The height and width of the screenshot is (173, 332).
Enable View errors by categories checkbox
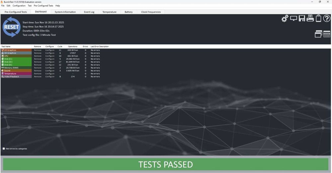pos(4,149)
